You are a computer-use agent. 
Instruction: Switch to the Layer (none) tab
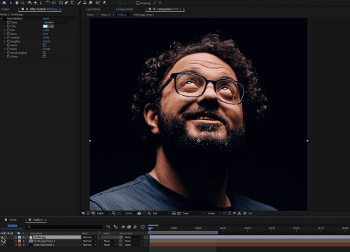pyautogui.click(x=93, y=9)
